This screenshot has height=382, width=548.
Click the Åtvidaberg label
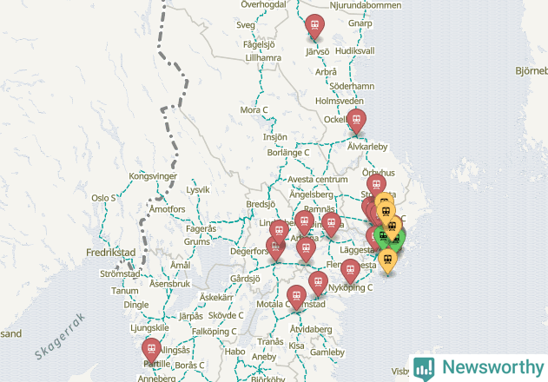[x=311, y=330]
